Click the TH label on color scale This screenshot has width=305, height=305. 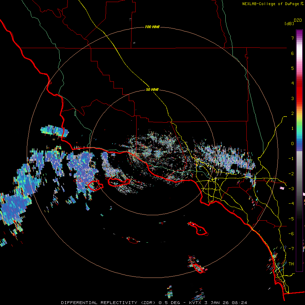(291, 264)
